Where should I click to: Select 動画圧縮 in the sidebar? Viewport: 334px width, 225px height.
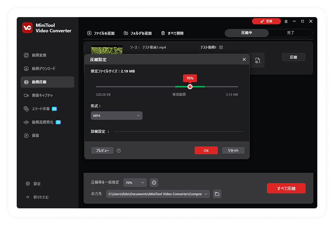pyautogui.click(x=47, y=82)
